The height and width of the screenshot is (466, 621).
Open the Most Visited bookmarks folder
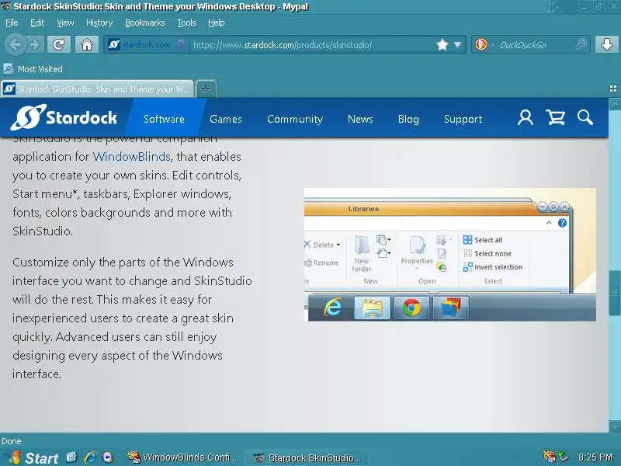33,69
